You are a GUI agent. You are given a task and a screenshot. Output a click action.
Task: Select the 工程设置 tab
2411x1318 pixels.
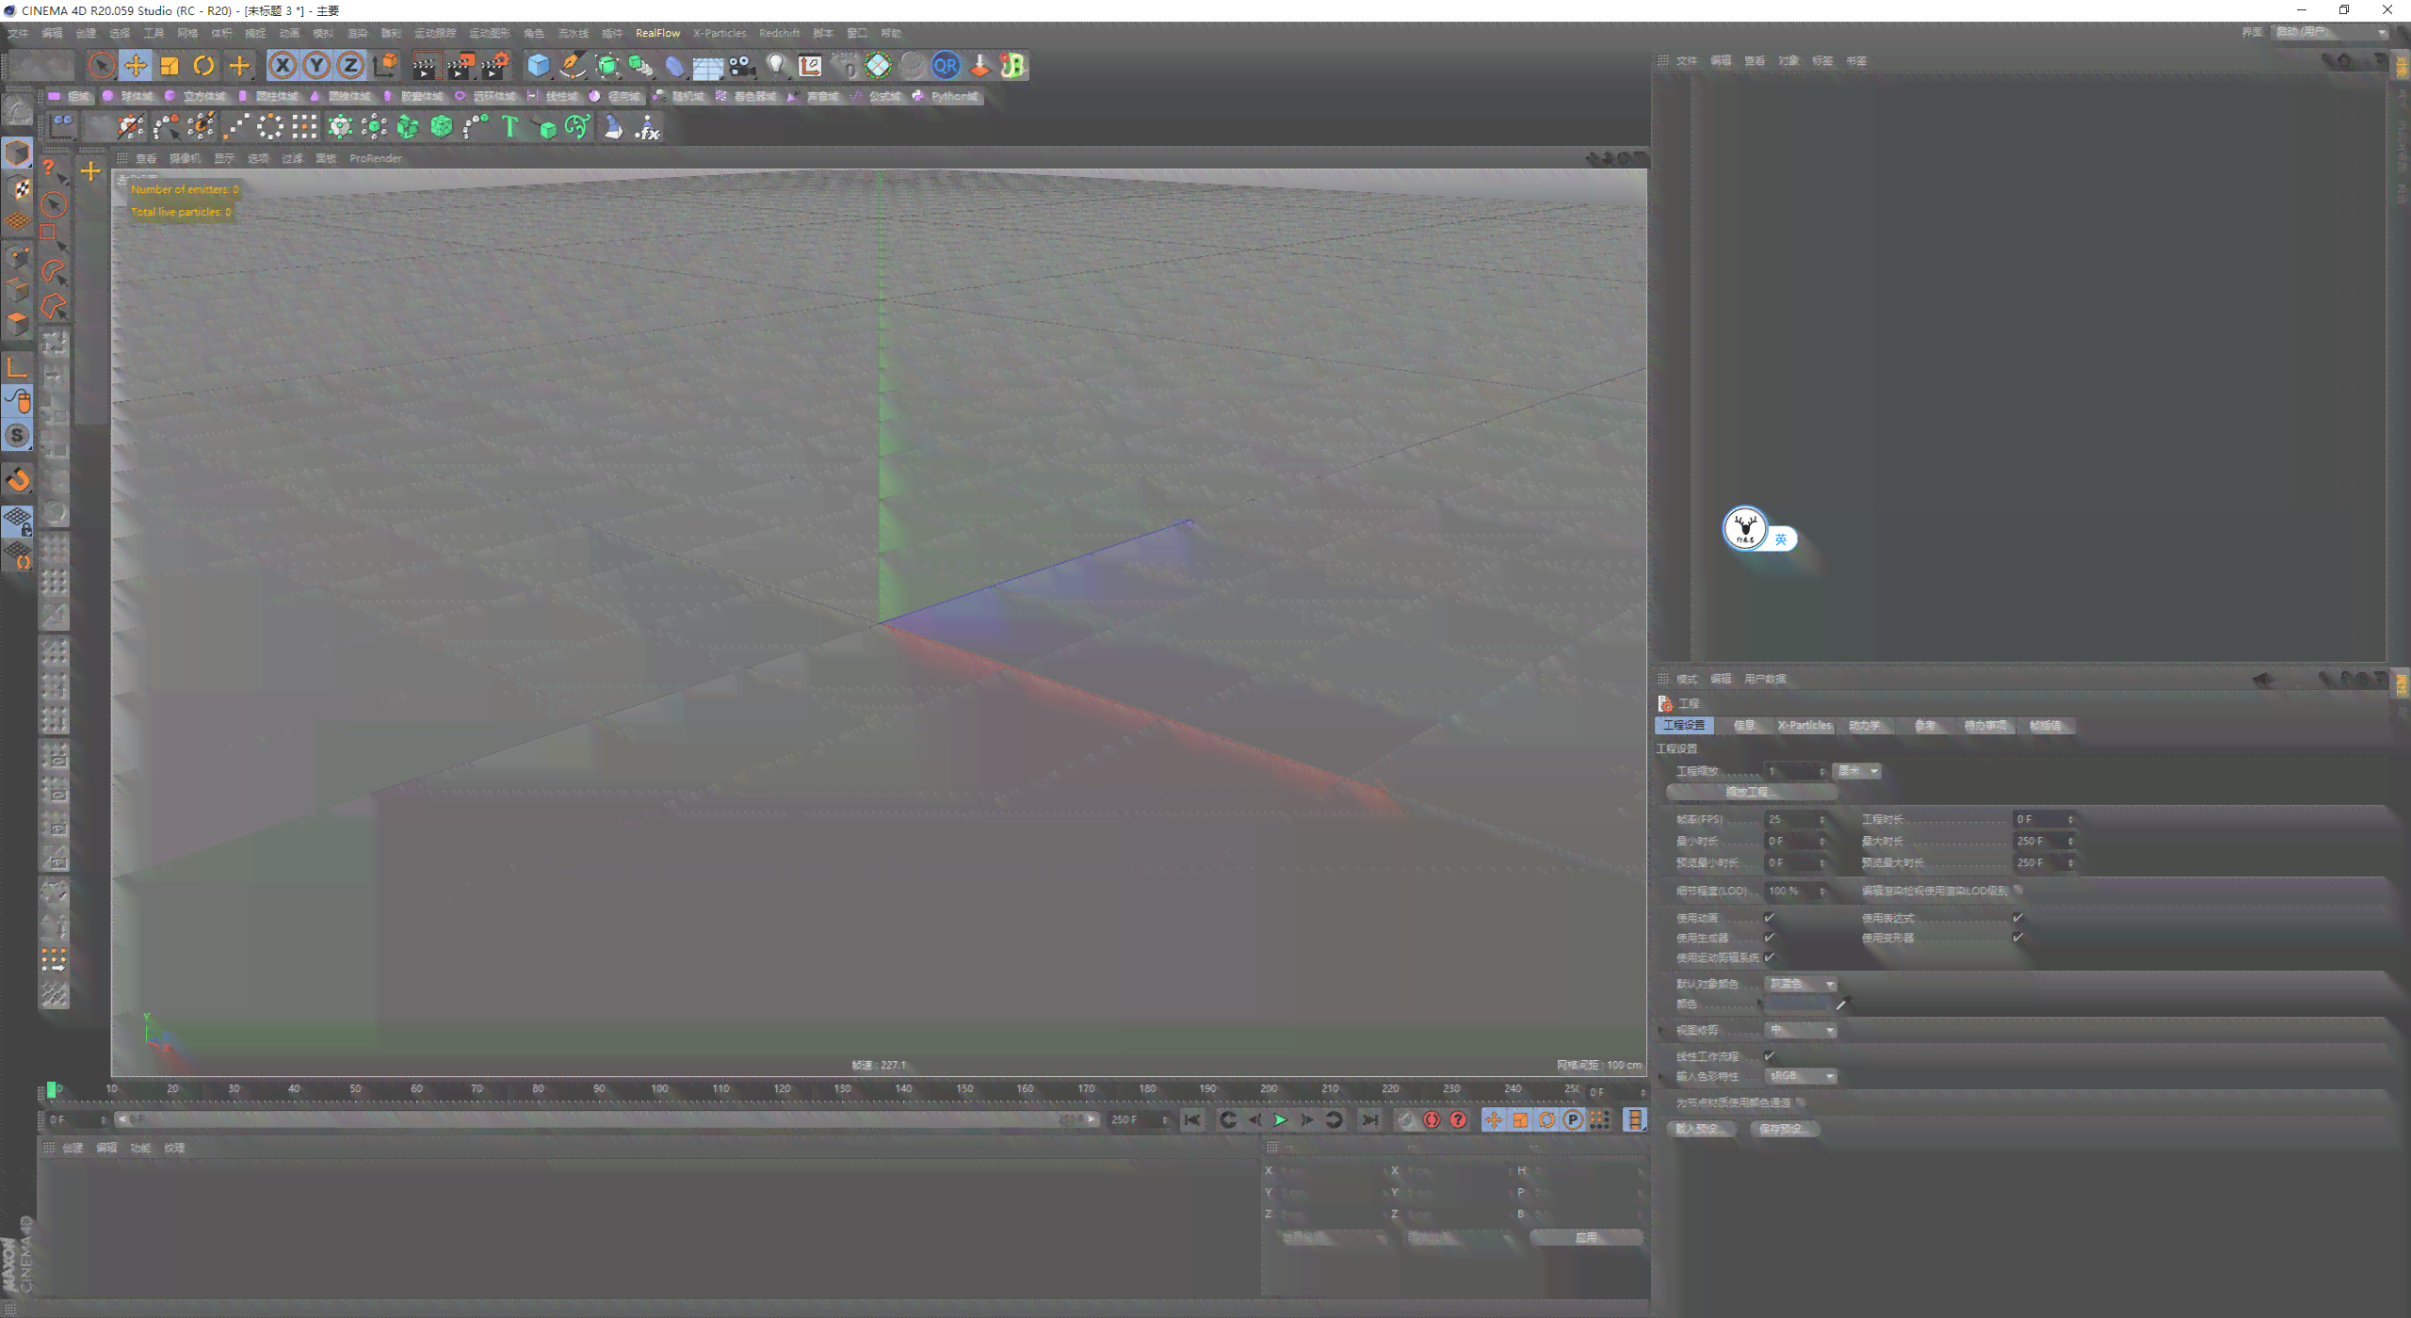[1684, 726]
